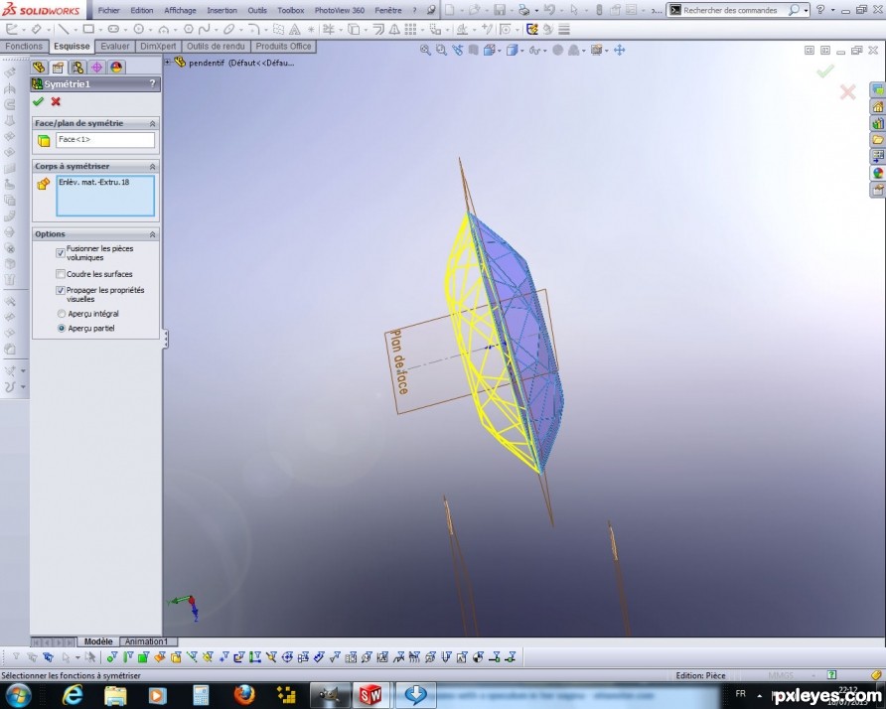Select the Aperçu intégral radio button
Screen dimensions: 886x709
[x=62, y=314]
